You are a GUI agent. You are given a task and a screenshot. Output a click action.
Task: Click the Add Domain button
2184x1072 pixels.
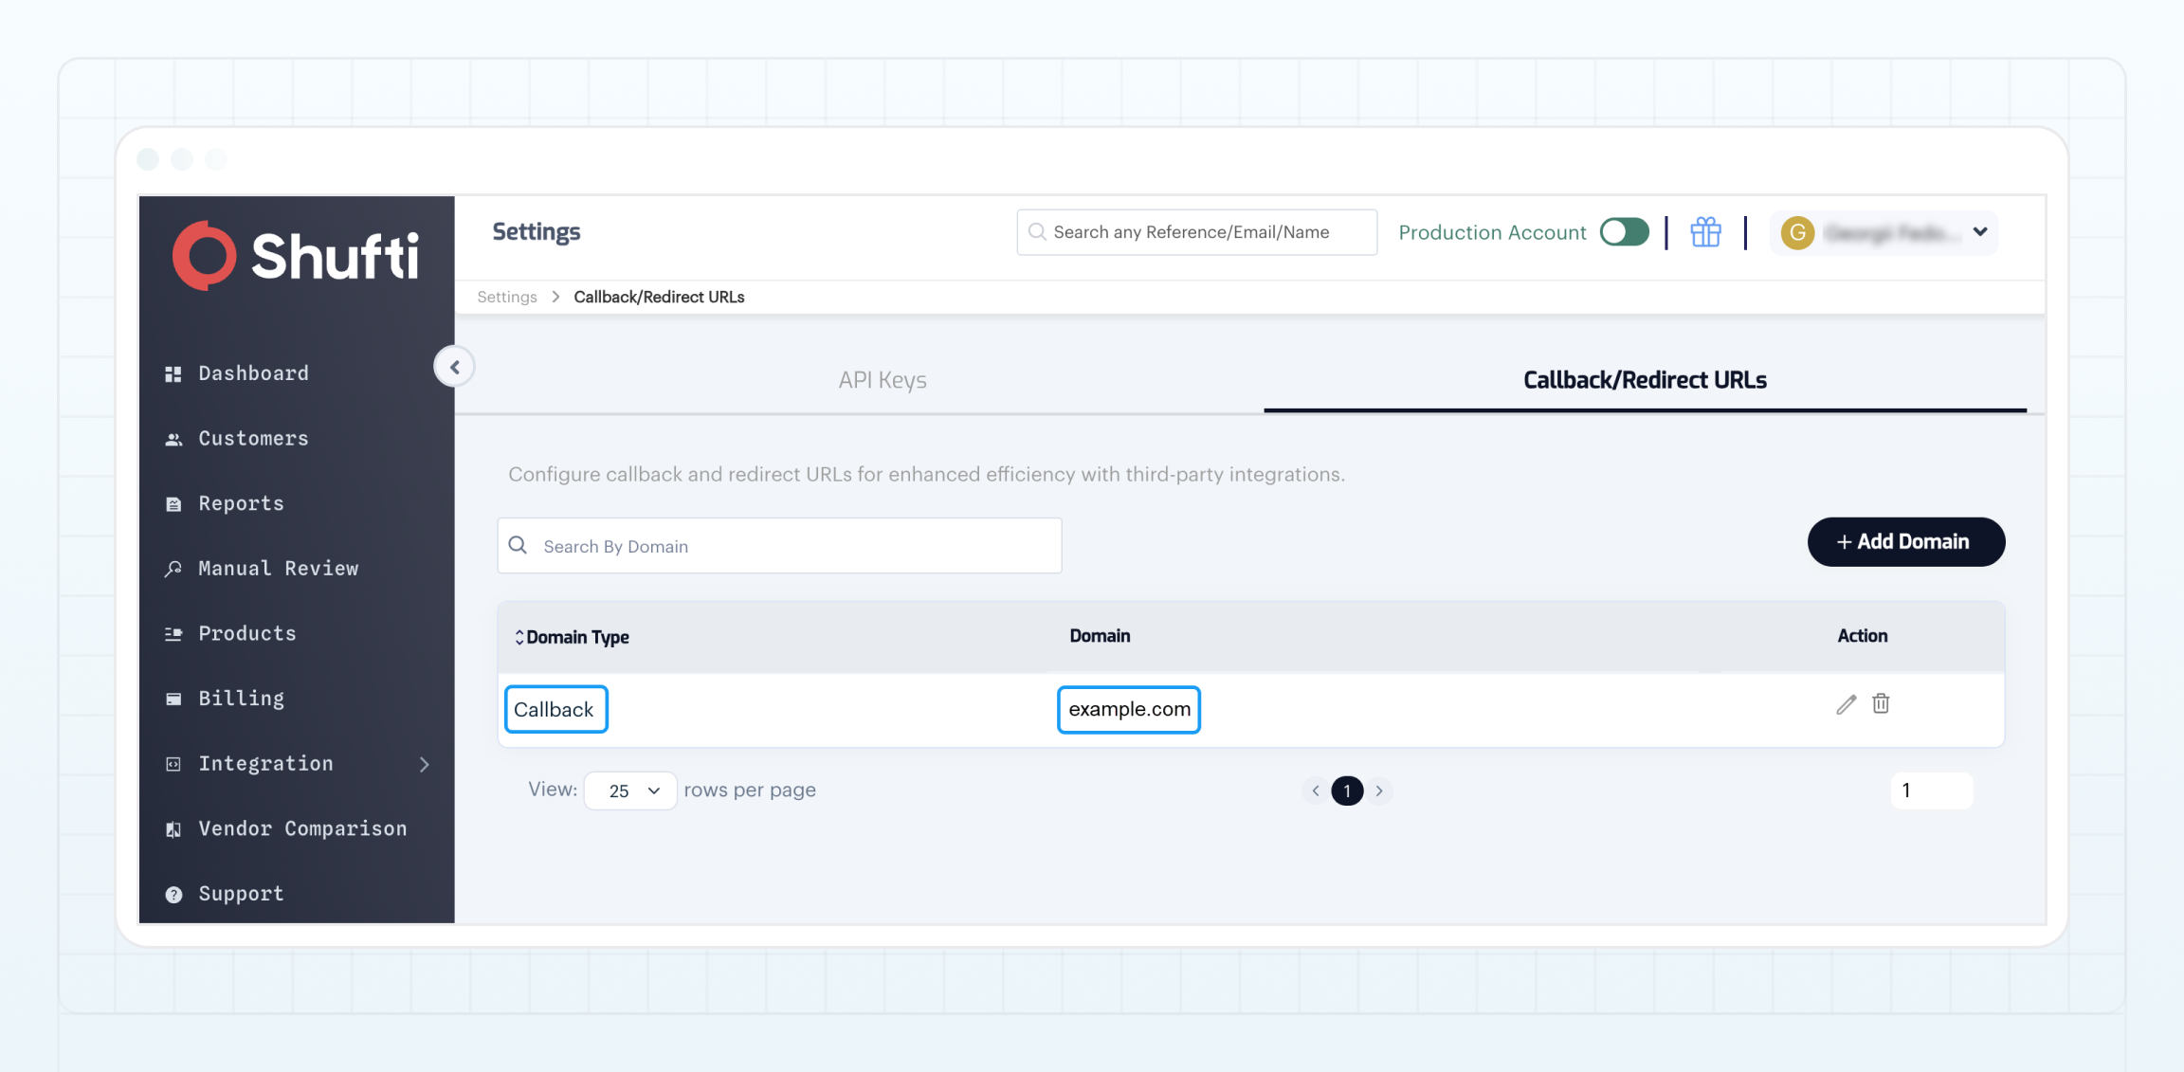(x=1905, y=541)
